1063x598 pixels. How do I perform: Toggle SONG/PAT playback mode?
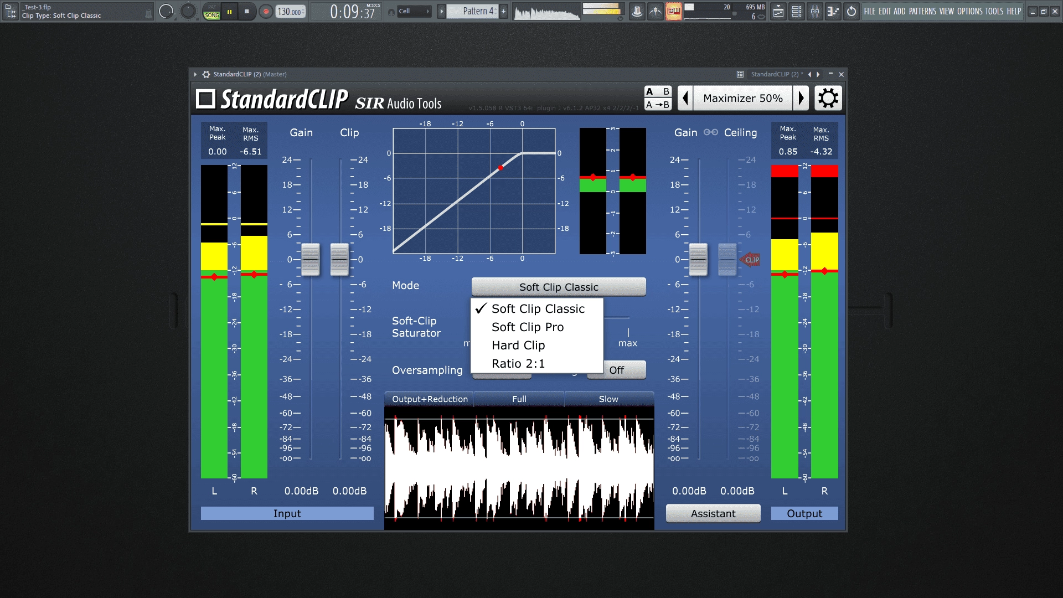tap(211, 11)
